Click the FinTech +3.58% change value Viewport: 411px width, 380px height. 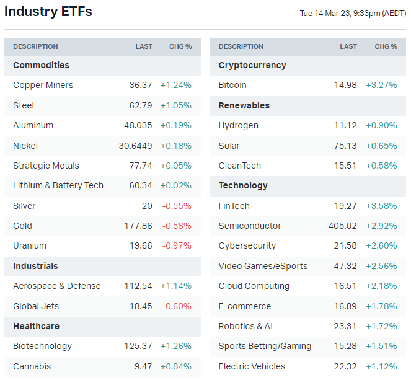click(x=381, y=206)
